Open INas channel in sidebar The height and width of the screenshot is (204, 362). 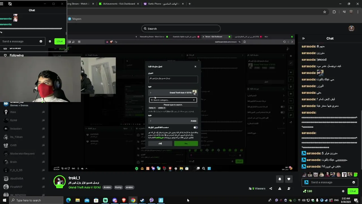coord(24,112)
